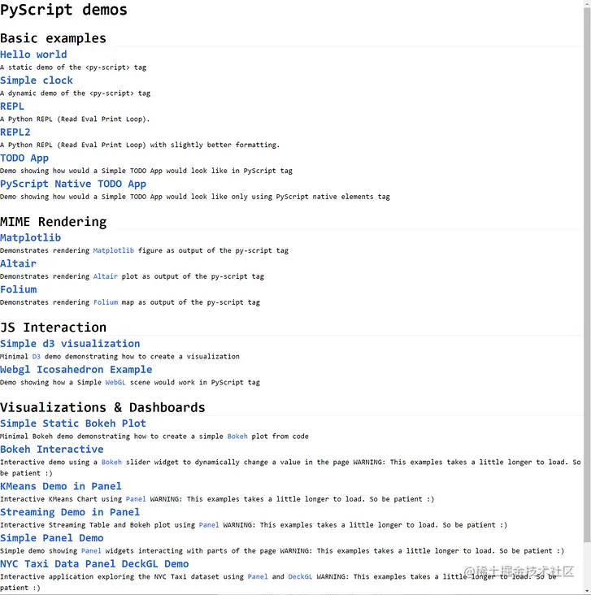Click Panel link in Streaming Table description
This screenshot has width=591, height=595.
(x=209, y=525)
